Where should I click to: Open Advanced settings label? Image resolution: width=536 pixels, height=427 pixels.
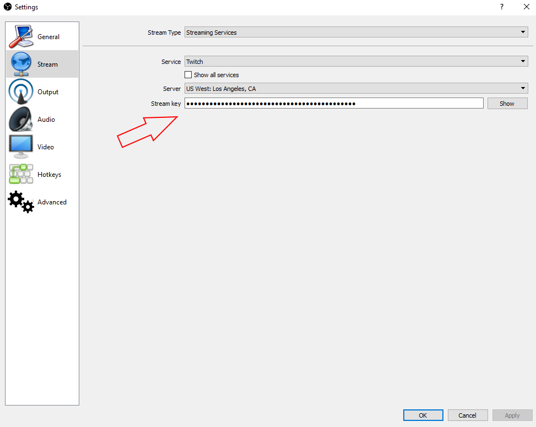(x=52, y=202)
